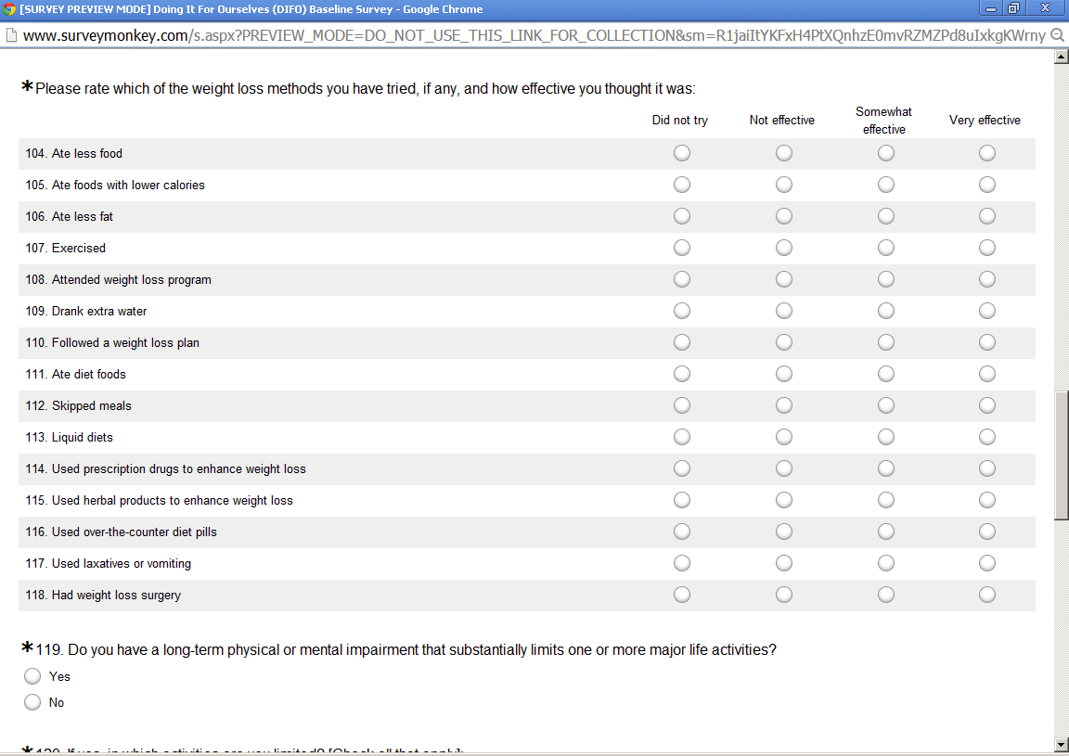Click the magnifier icon in the address bar
Image resolution: width=1069 pixels, height=756 pixels.
pyautogui.click(x=1057, y=35)
